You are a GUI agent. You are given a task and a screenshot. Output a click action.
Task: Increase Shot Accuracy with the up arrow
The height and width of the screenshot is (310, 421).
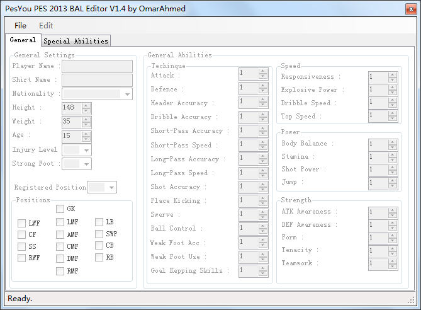(263, 184)
